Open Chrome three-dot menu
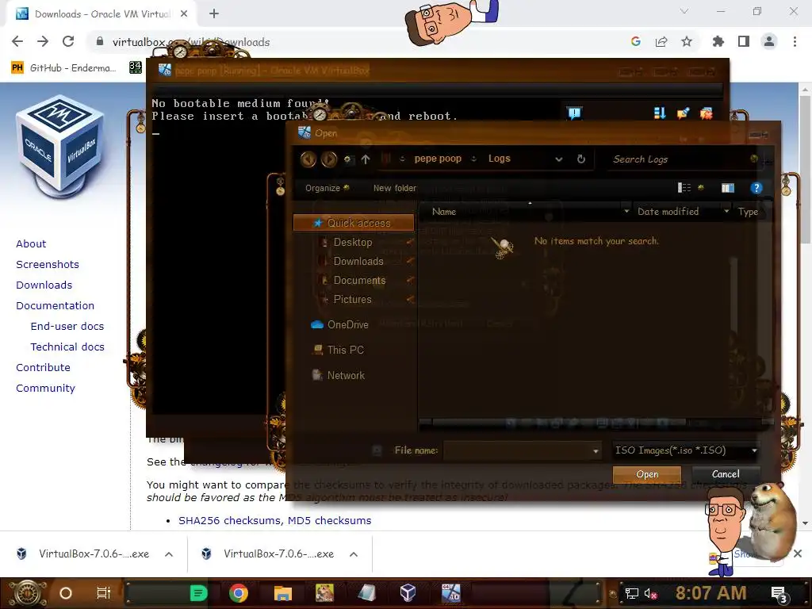The image size is (812, 609). pyautogui.click(x=795, y=41)
